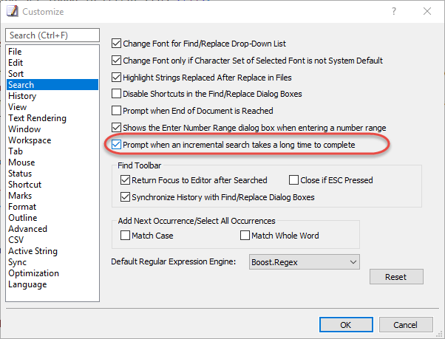Toggle Close if ESC Pressed checkbox

293,180
